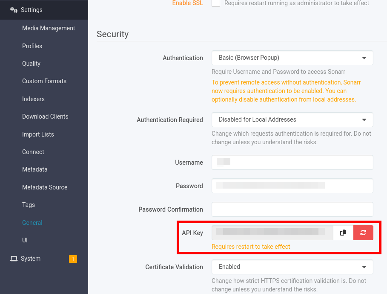387x294 pixels.
Task: Expand the Authentication Required dropdown
Action: (292, 120)
